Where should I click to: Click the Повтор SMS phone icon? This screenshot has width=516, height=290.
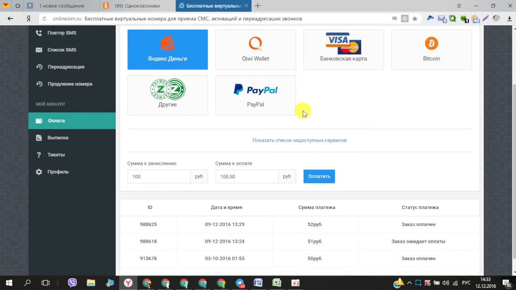click(39, 33)
